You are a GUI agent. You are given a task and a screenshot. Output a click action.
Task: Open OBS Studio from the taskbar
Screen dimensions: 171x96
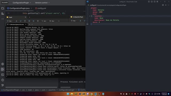99,94
